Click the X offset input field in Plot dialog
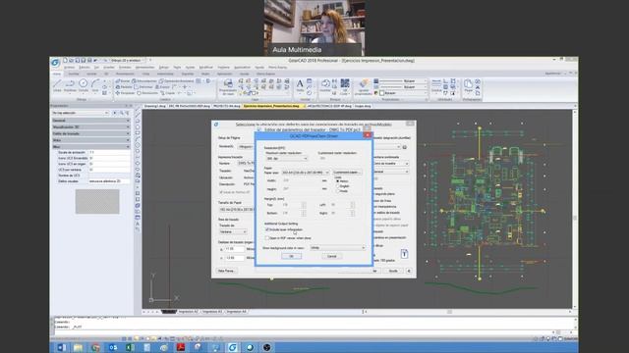 tap(234, 249)
